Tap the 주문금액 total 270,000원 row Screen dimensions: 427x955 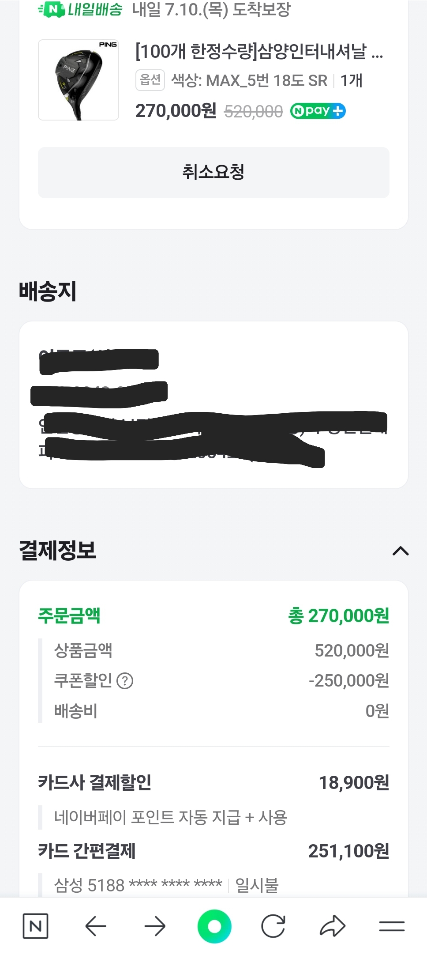pos(213,615)
